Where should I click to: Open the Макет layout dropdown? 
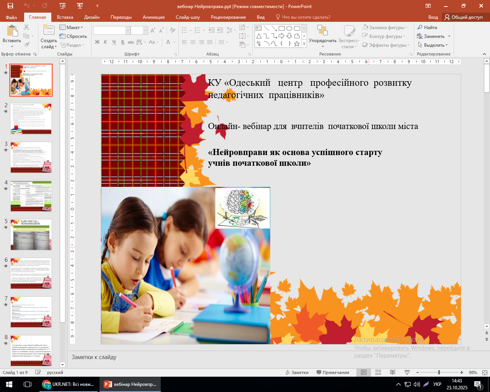(x=72, y=28)
